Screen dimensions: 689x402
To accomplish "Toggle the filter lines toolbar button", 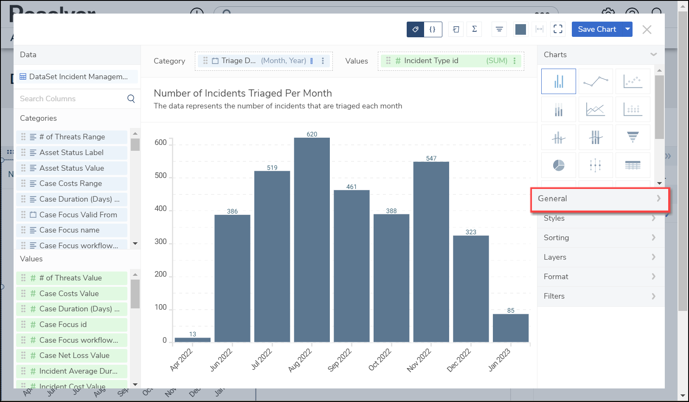I will pyautogui.click(x=499, y=29).
